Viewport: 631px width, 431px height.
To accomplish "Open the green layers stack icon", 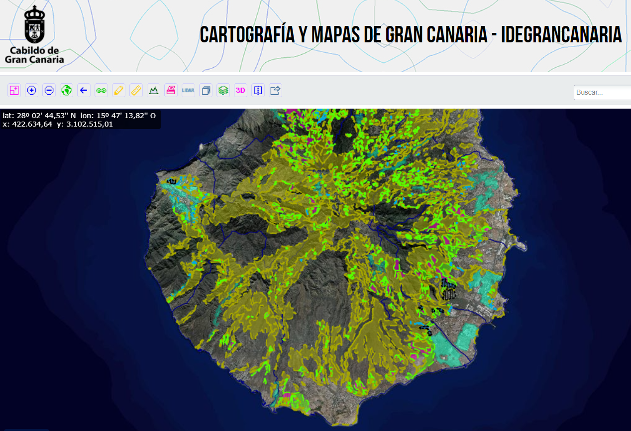I will click(x=223, y=90).
